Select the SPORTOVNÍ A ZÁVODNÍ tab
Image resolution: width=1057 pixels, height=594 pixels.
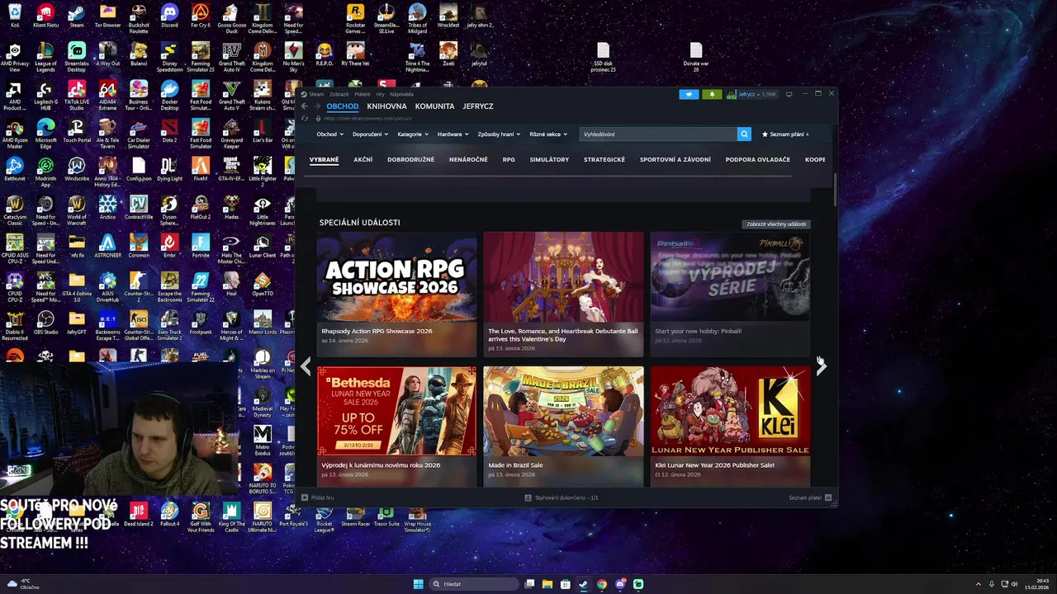(x=675, y=159)
